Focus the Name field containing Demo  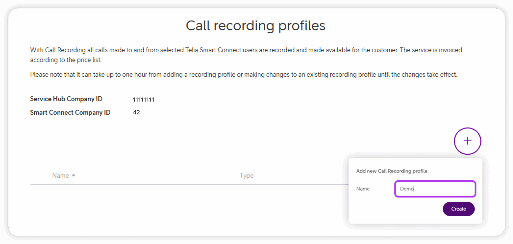(x=435, y=189)
